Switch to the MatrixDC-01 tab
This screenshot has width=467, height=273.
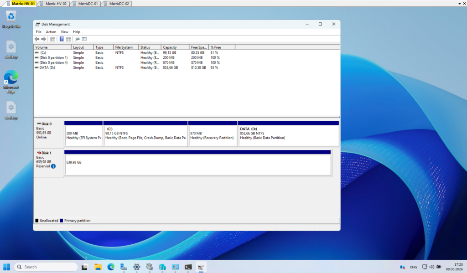(85, 4)
